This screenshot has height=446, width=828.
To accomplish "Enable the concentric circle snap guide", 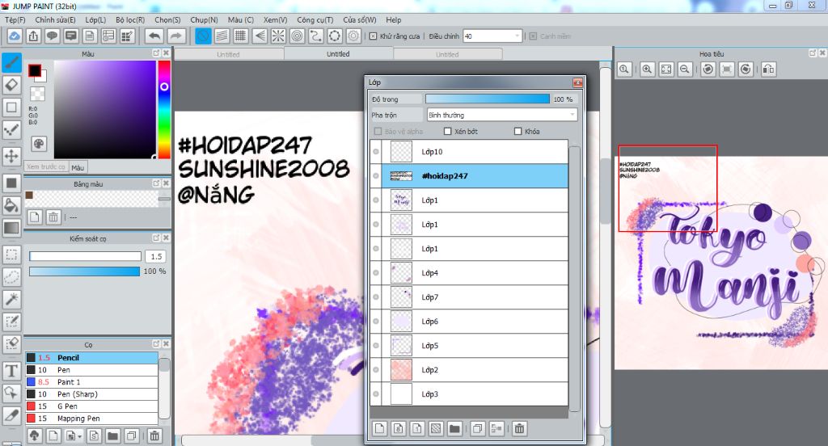I will (x=298, y=36).
